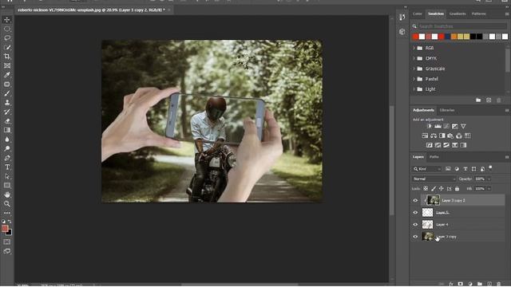Image resolution: width=511 pixels, height=287 pixels.
Task: Select the History Brush tool
Action: click(x=7, y=112)
